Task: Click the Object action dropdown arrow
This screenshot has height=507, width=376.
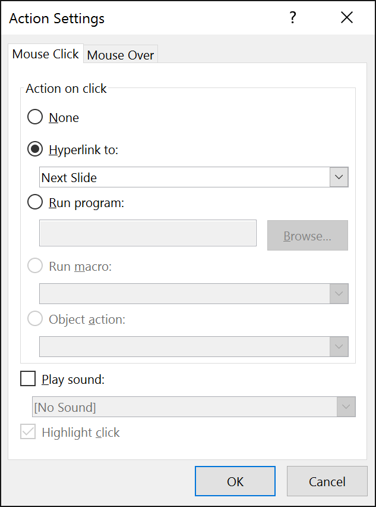Action: (x=339, y=346)
